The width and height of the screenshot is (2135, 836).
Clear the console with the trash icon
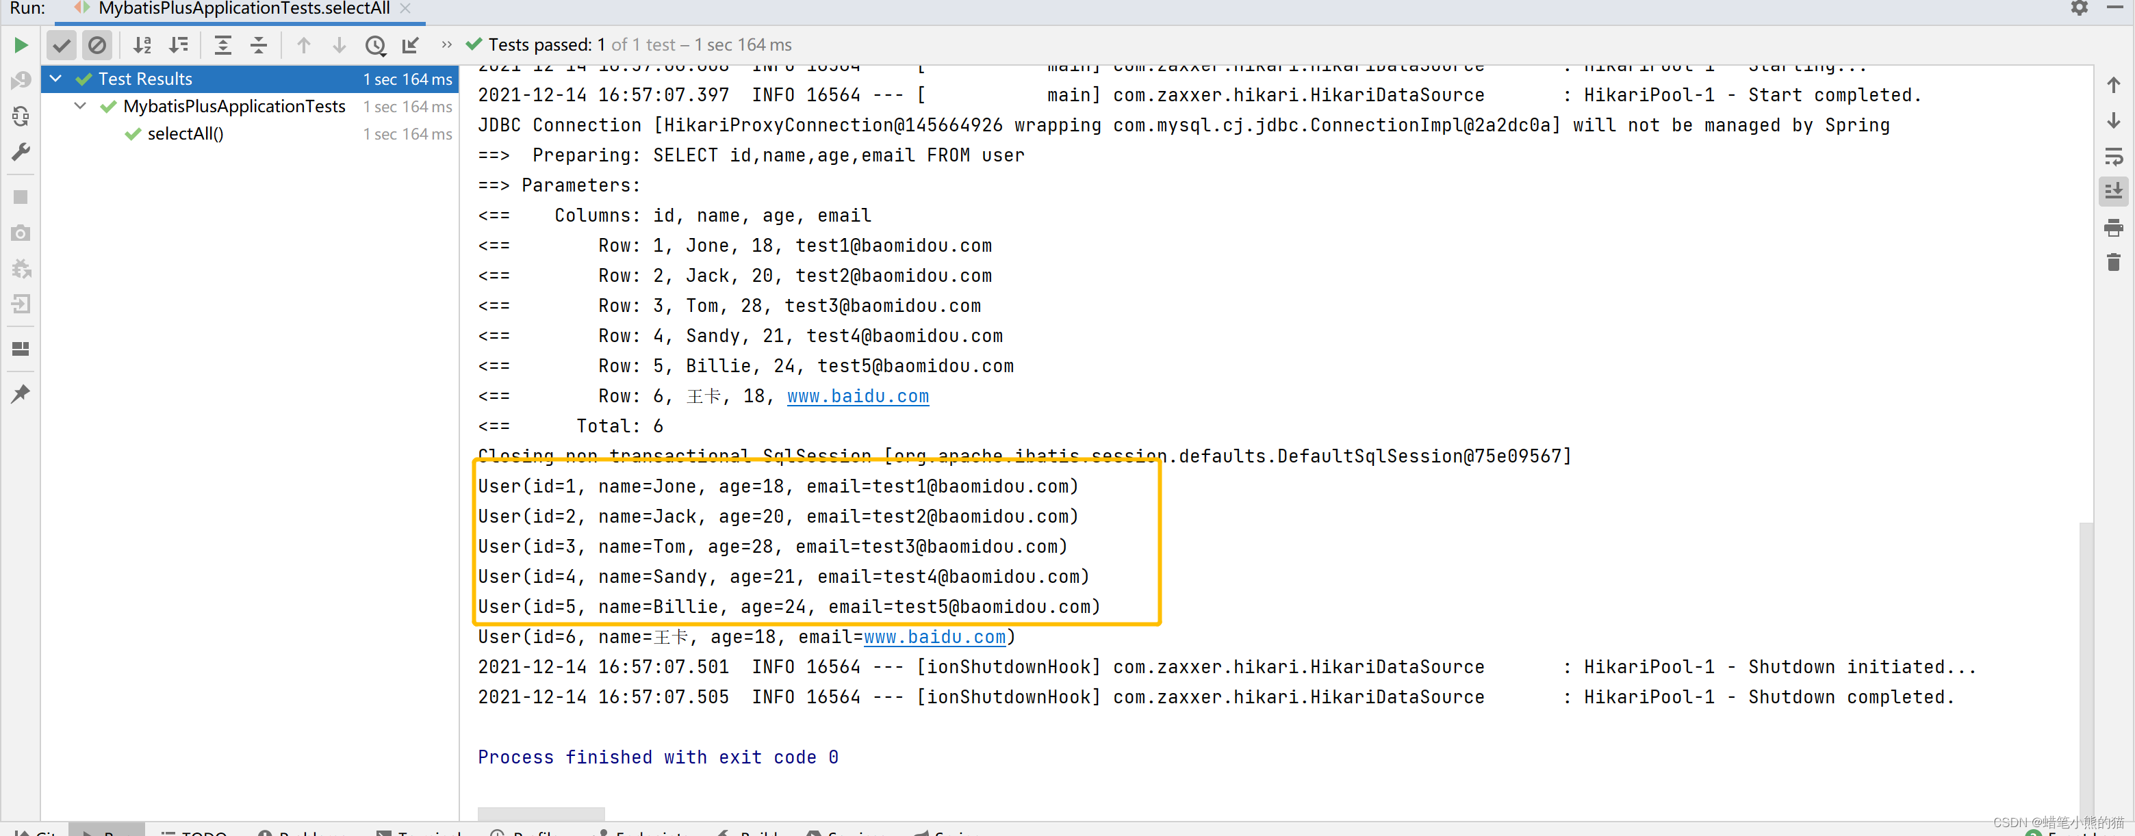point(2114,262)
